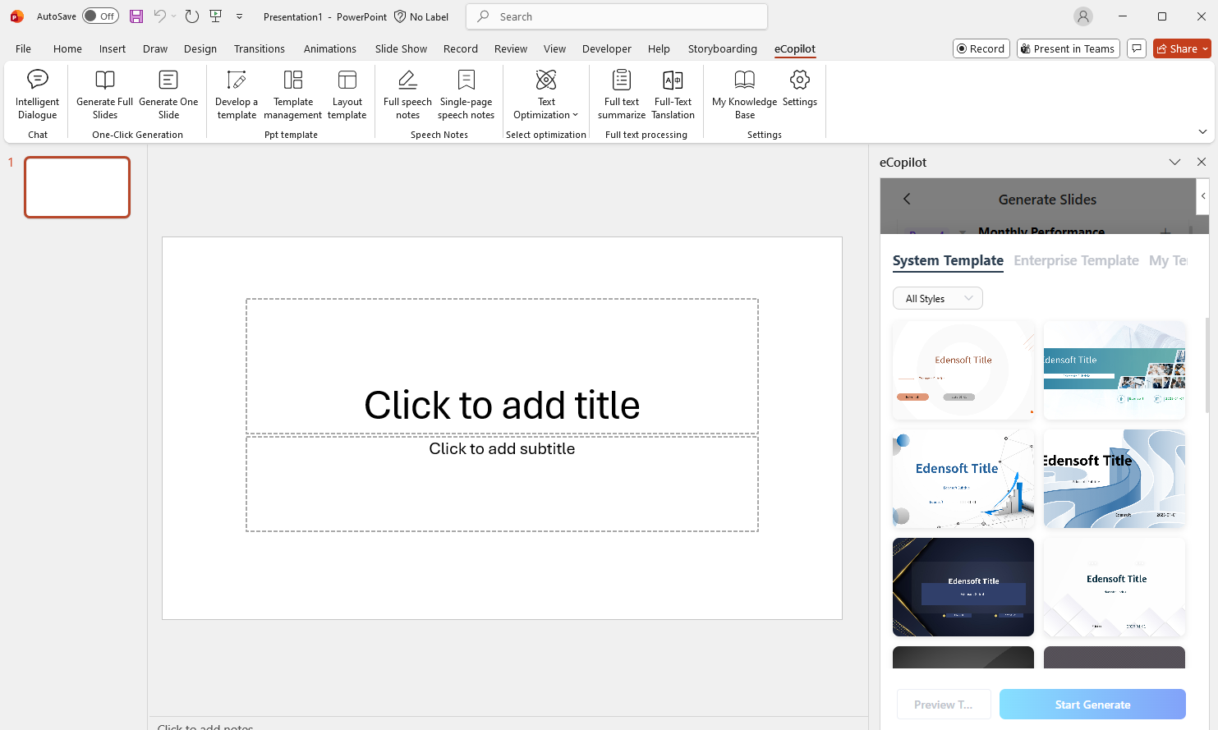The image size is (1218, 730).
Task: Click Generate One Slide
Action: click(x=168, y=94)
